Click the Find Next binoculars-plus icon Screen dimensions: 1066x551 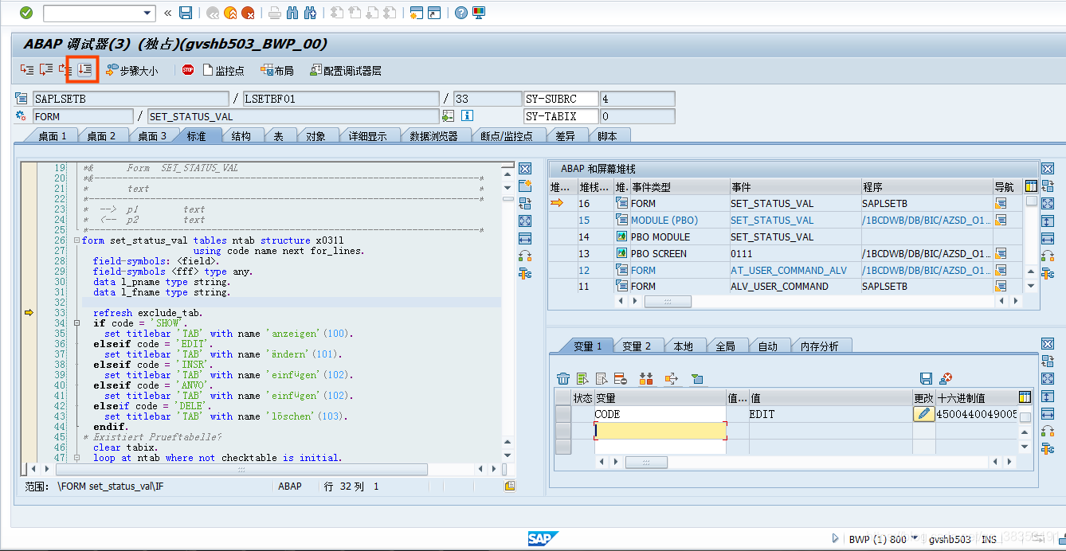click(x=310, y=13)
